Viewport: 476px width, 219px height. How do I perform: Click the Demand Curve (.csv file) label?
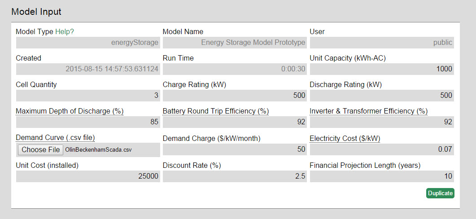click(x=55, y=138)
